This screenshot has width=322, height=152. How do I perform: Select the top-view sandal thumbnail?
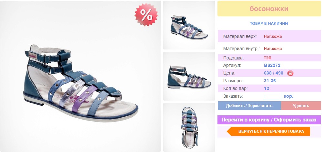pos(189,127)
